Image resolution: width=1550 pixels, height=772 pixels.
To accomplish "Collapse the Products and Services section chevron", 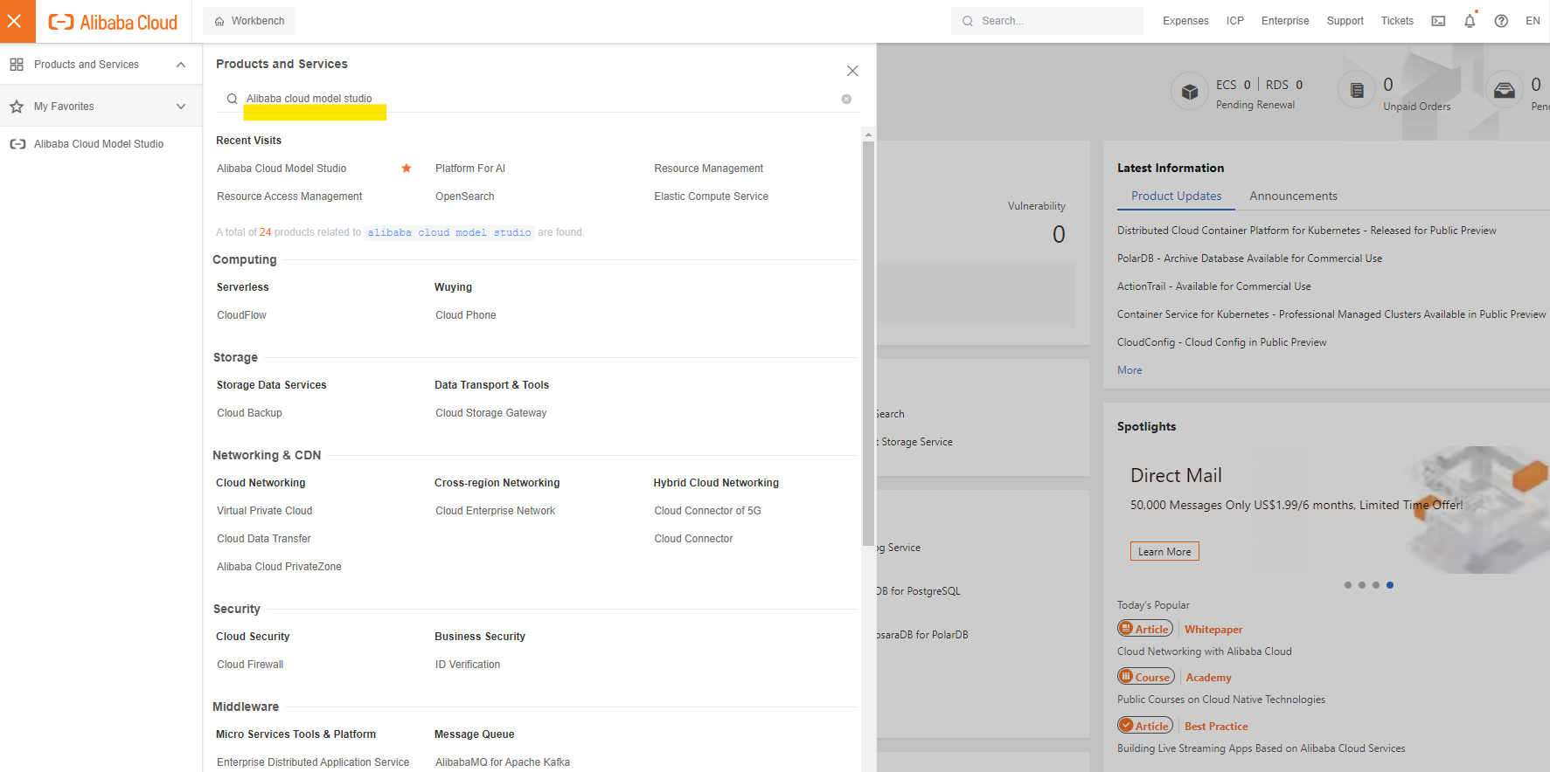I will click(181, 65).
